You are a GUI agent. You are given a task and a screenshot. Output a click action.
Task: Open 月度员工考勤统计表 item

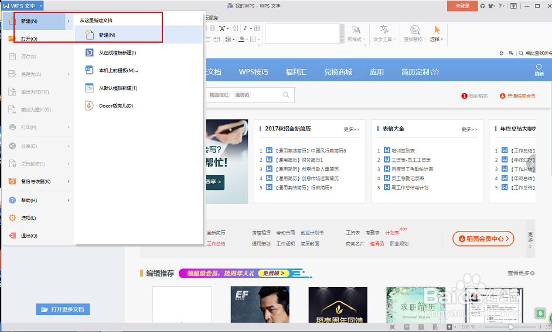coord(412,170)
